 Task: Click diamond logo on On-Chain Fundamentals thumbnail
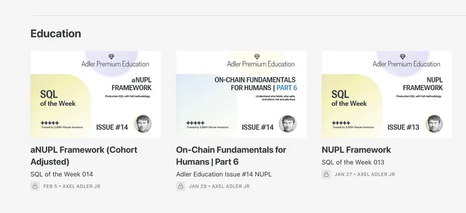coord(257,57)
